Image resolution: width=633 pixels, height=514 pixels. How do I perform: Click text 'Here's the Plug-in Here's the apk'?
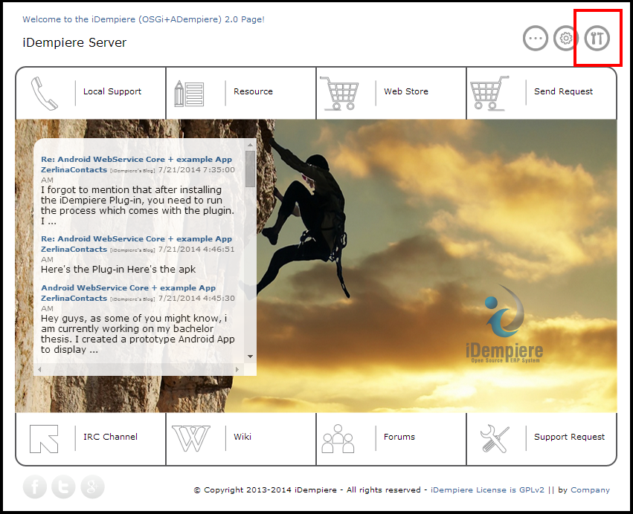click(x=118, y=270)
